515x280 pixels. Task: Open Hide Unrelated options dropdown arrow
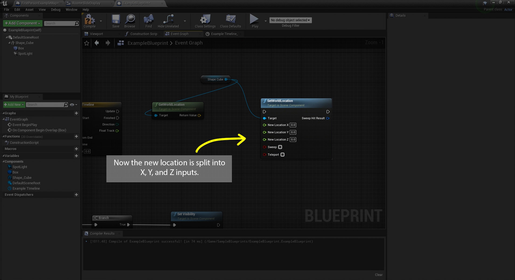click(x=185, y=21)
